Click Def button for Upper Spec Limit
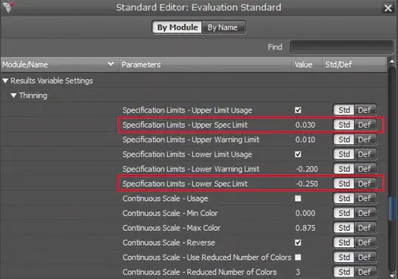Screen dimensions: 398x279 [x=365, y=125]
